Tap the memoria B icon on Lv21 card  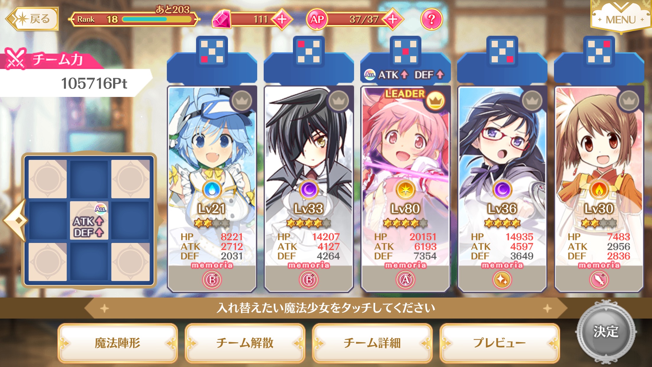tap(212, 280)
